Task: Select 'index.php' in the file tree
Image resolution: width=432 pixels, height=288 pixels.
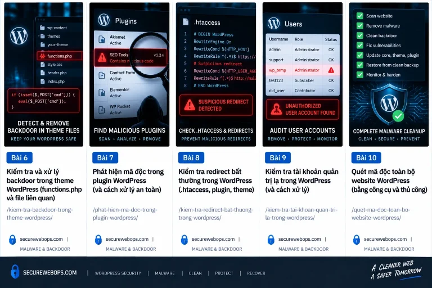Action: pyautogui.click(x=52, y=82)
